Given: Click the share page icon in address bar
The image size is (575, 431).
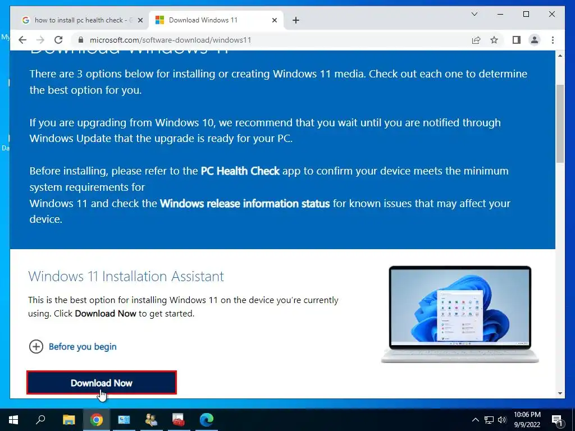Looking at the screenshot, I should point(476,40).
